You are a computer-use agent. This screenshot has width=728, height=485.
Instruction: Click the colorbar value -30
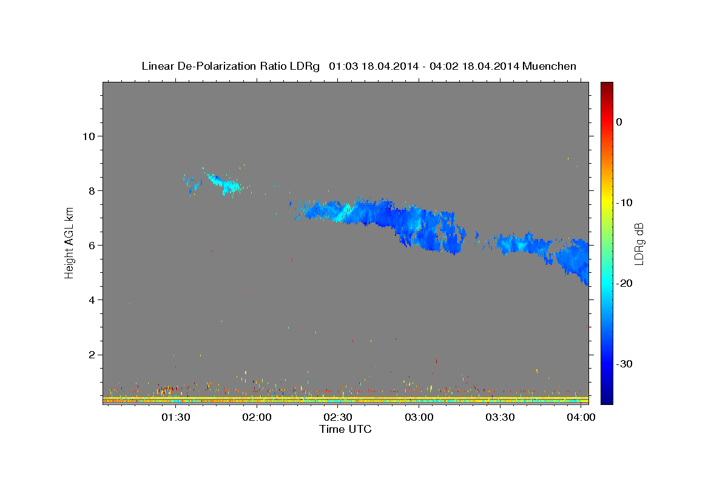624,364
